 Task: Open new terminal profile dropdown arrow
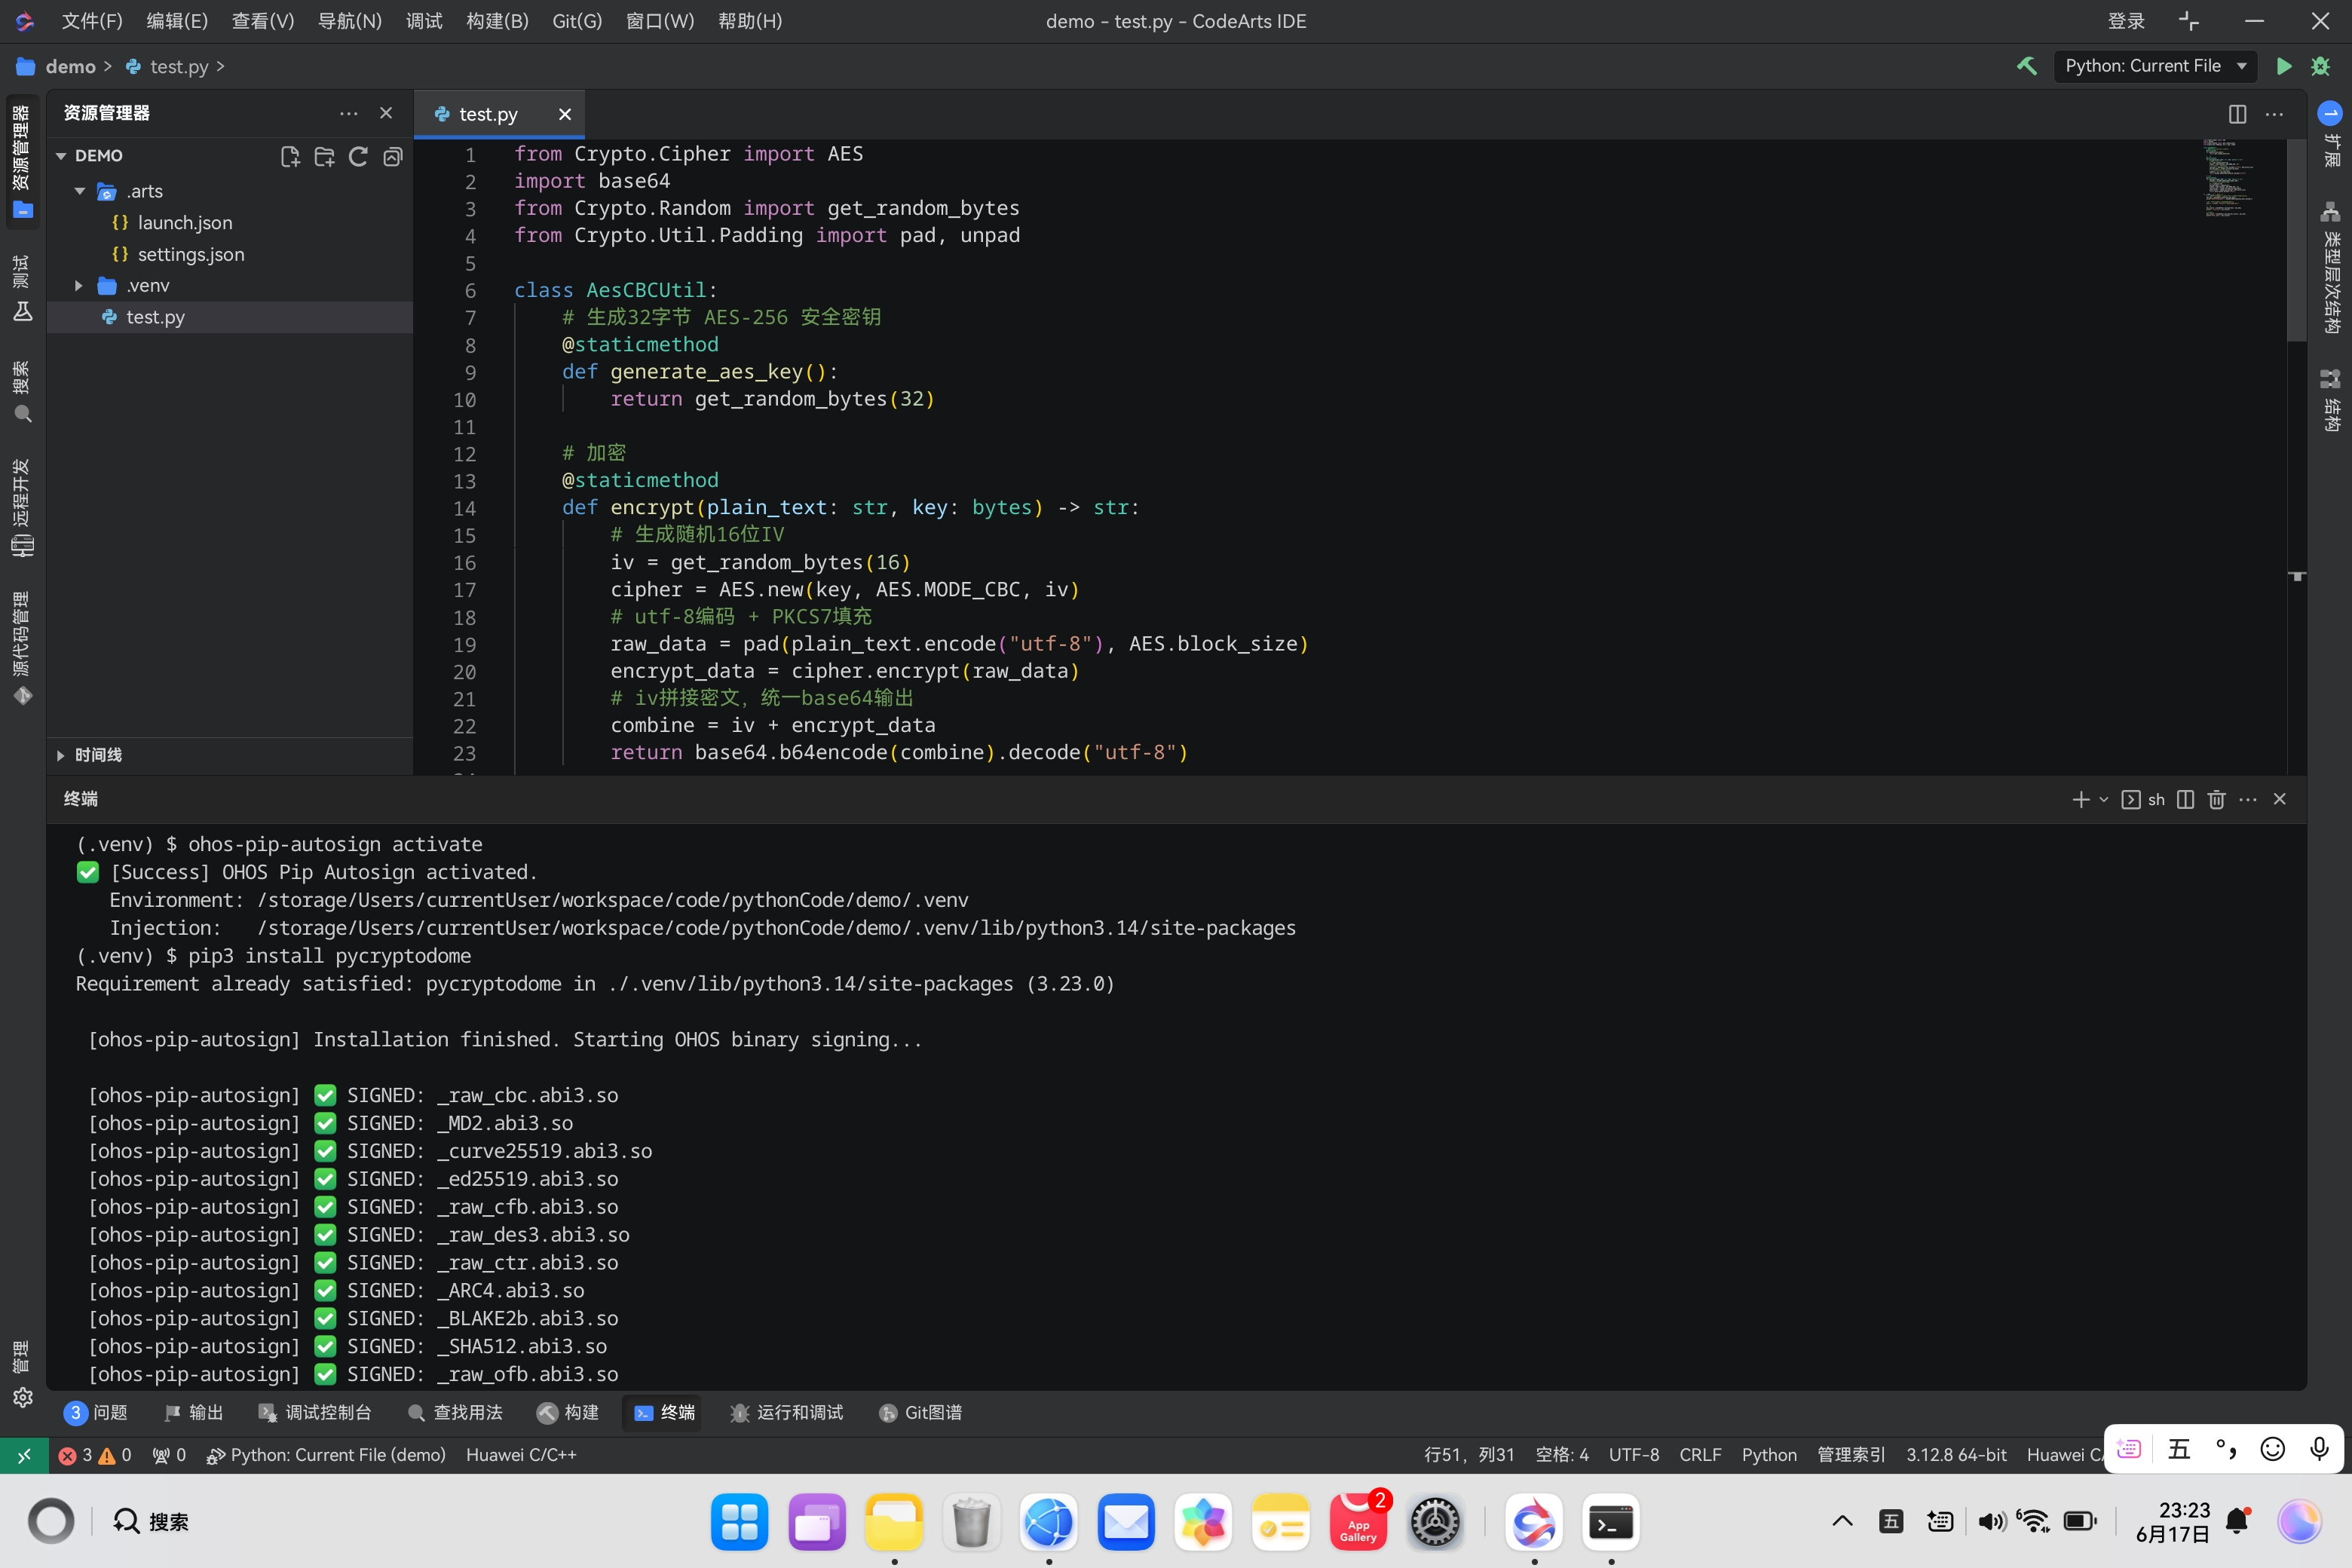point(2104,799)
